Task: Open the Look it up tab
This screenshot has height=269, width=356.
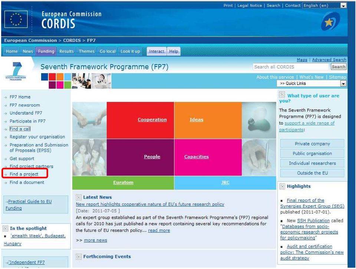Action: click(x=130, y=51)
